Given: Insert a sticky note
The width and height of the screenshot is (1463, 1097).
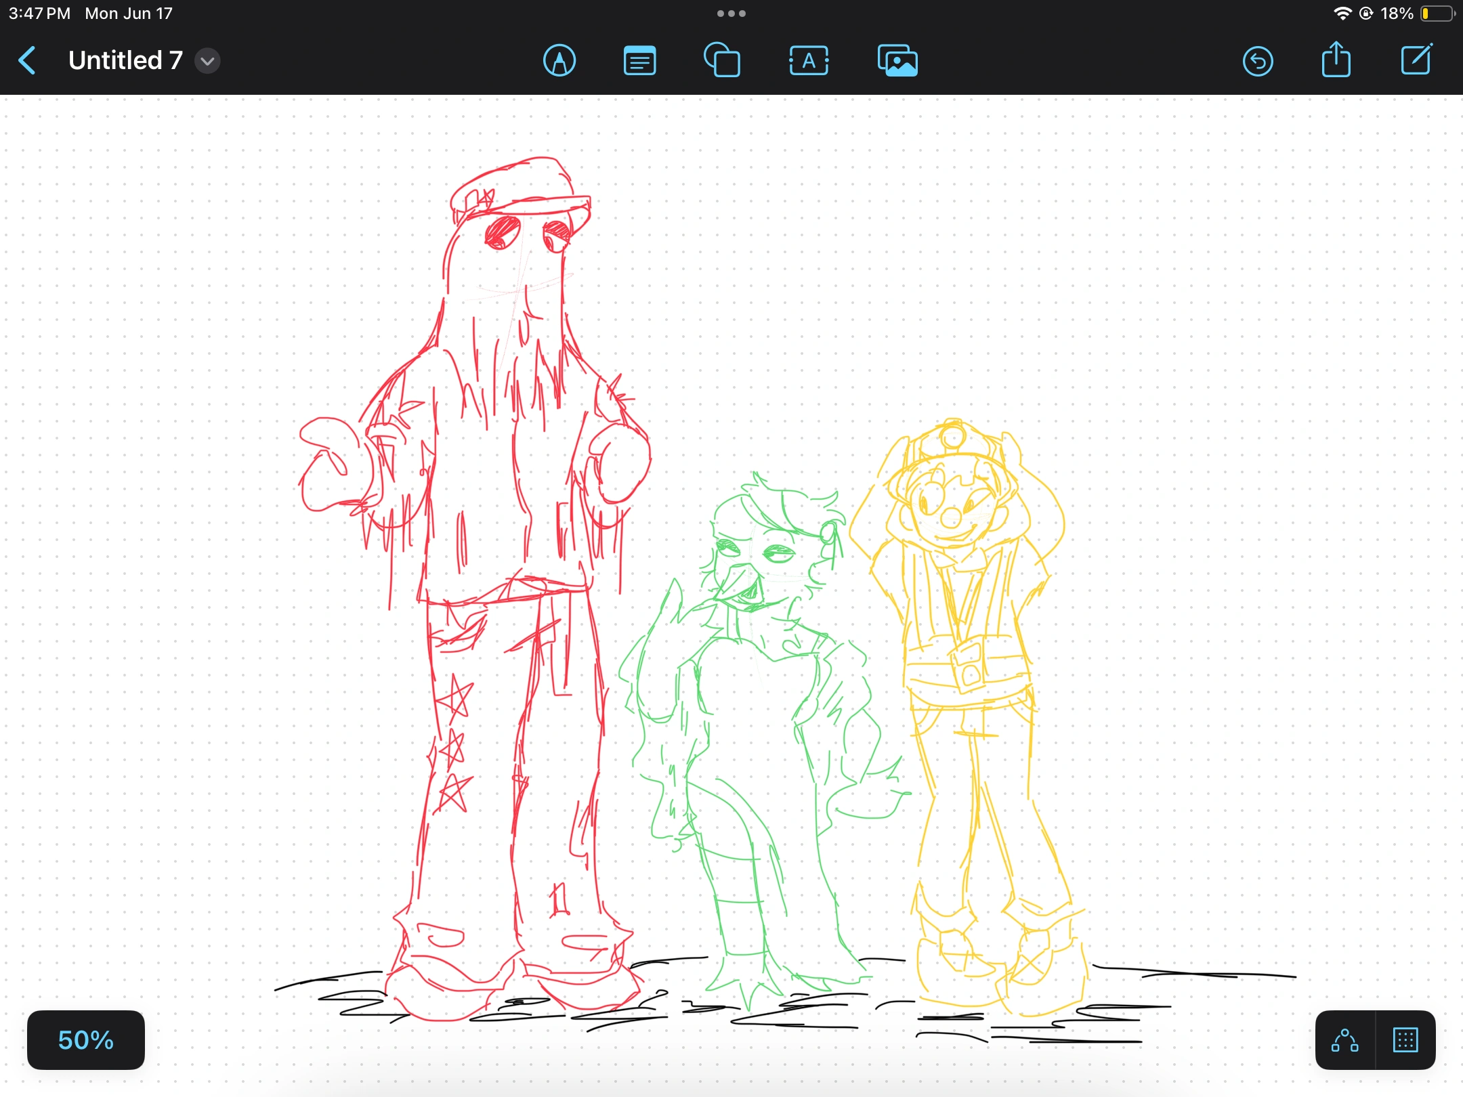Looking at the screenshot, I should [639, 61].
